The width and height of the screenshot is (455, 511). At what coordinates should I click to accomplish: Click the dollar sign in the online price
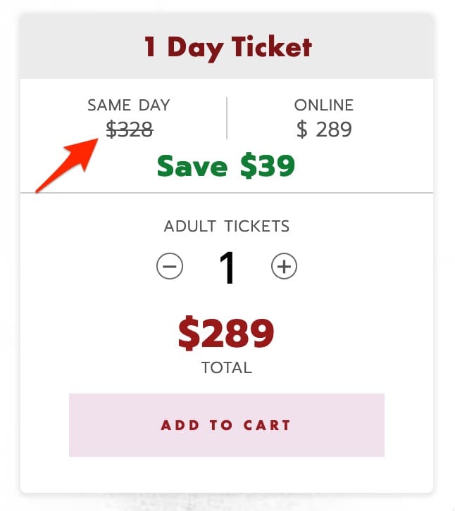coord(301,130)
